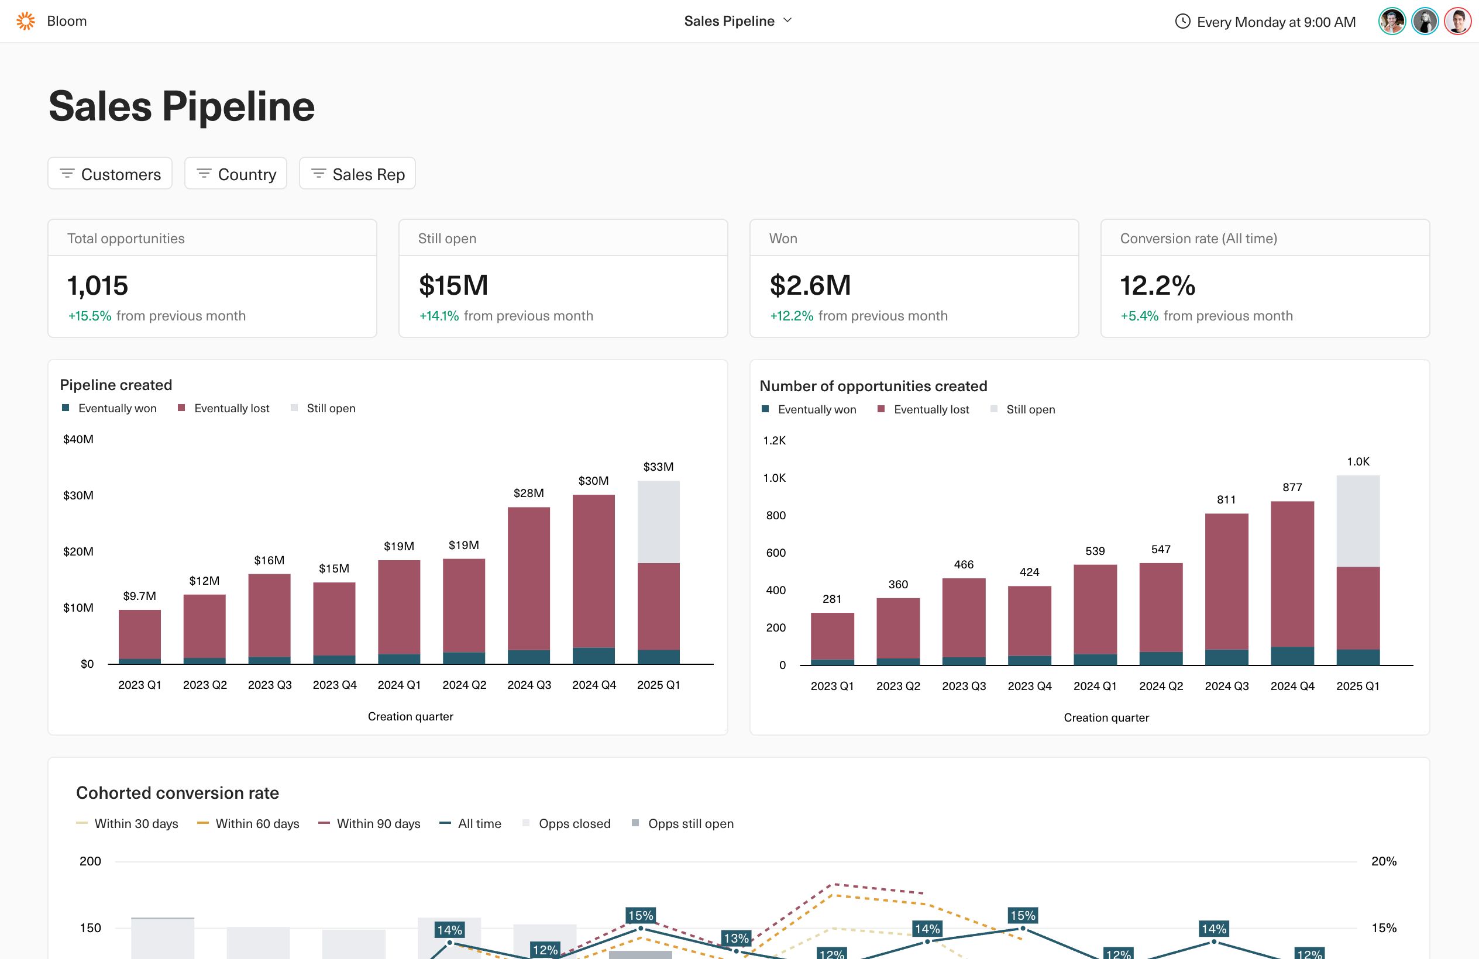Toggle Eventually lost legend in Pipeline created

223,408
